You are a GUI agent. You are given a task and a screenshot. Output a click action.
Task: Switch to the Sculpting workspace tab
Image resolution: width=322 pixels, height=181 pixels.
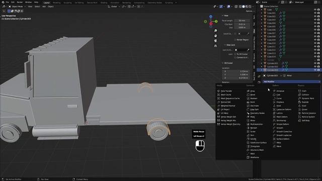pyautogui.click(x=67, y=3)
